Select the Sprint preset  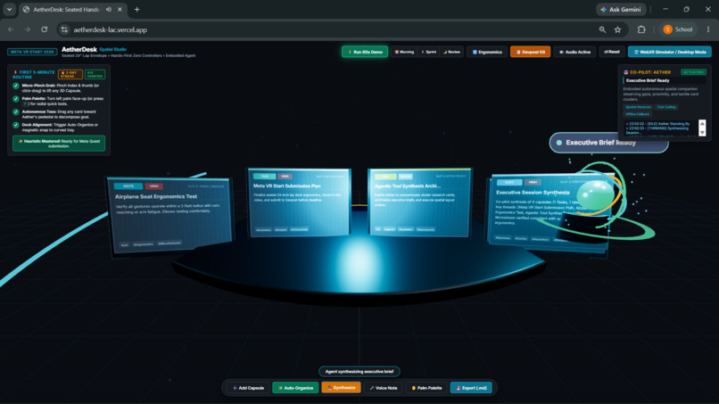tap(429, 52)
